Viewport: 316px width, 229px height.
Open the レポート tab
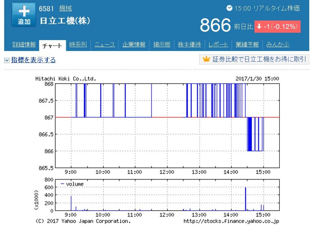218,45
